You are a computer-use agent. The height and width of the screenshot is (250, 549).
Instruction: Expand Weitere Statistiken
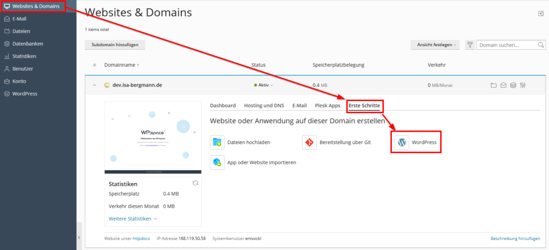[x=133, y=218]
